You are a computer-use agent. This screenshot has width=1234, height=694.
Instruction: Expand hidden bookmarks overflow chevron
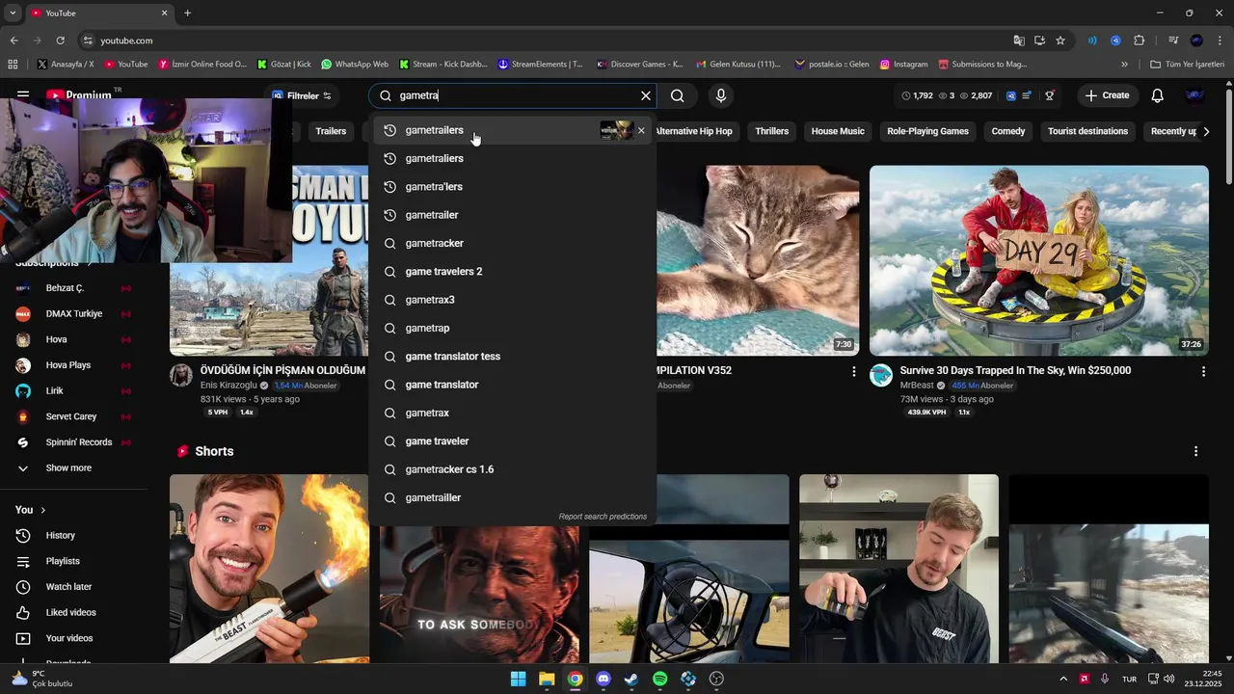point(1124,65)
